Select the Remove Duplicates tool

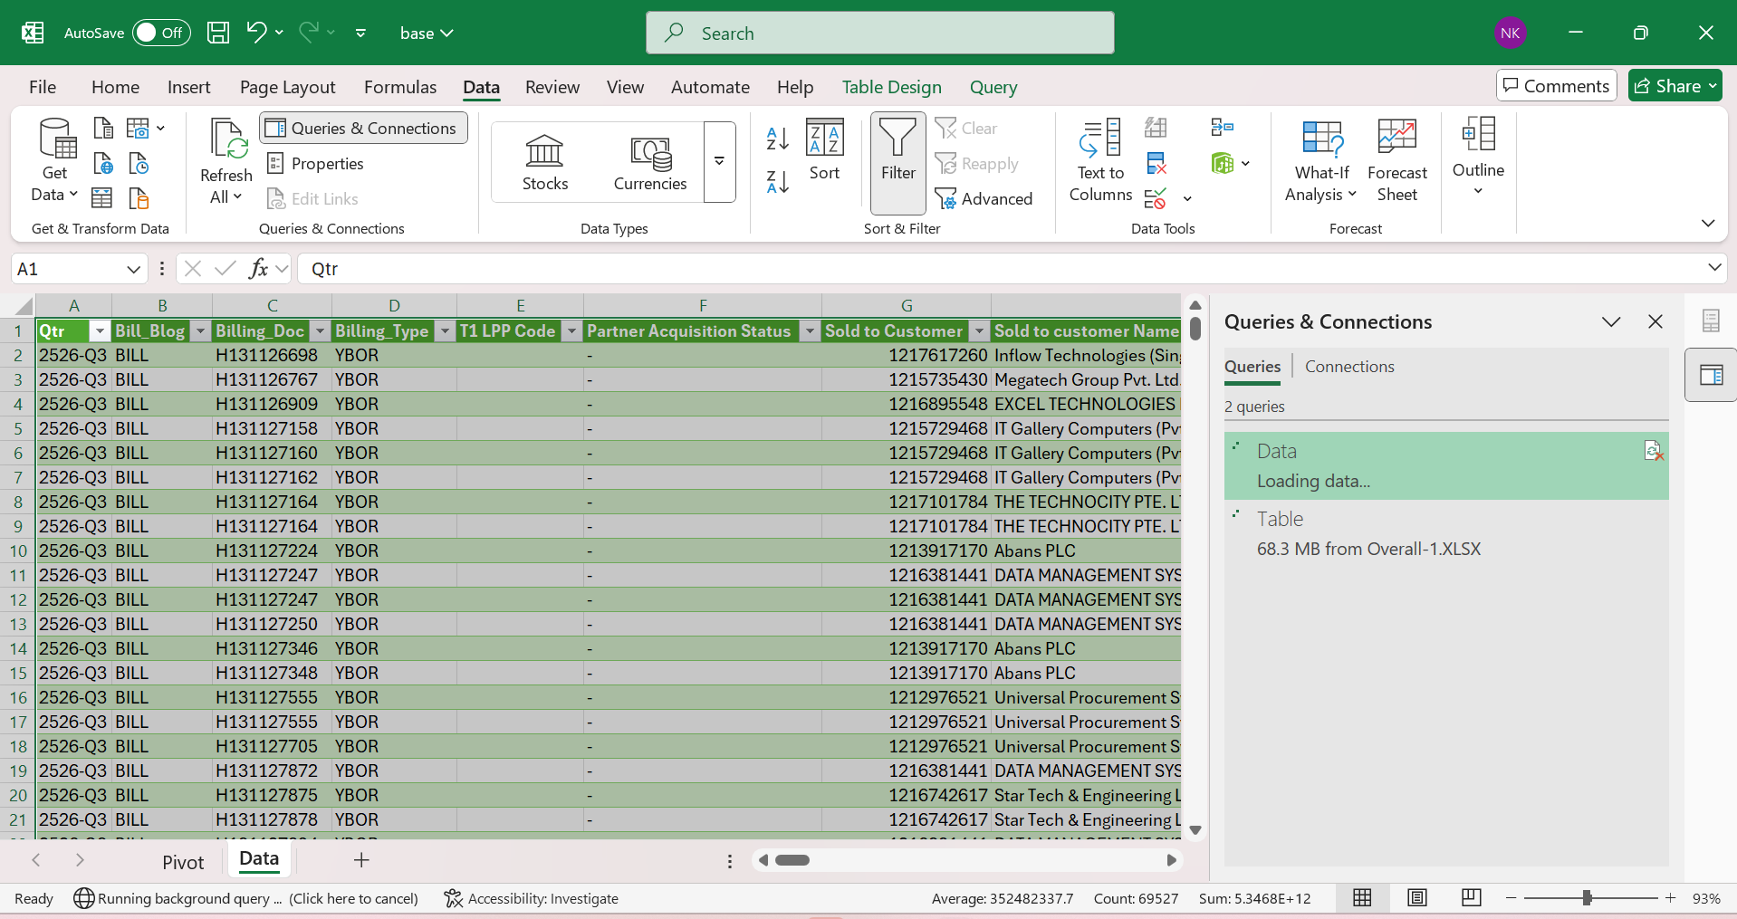(1157, 163)
